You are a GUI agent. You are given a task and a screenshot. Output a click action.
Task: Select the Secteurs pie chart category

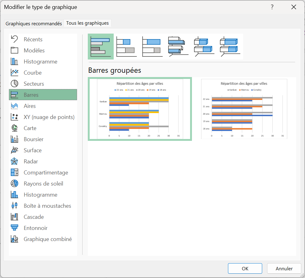pos(34,84)
